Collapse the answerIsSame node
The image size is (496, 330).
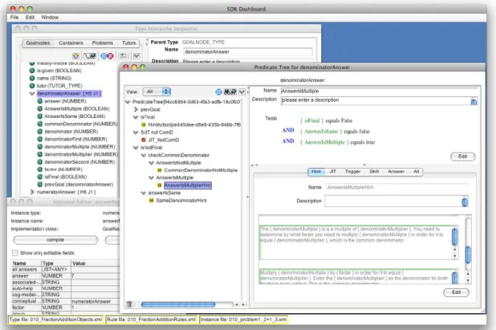144,193
